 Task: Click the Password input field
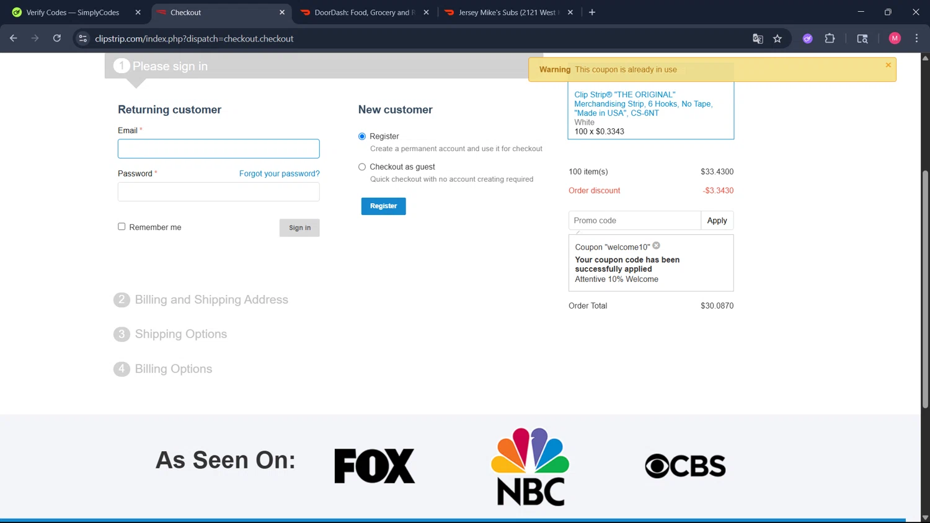[219, 191]
